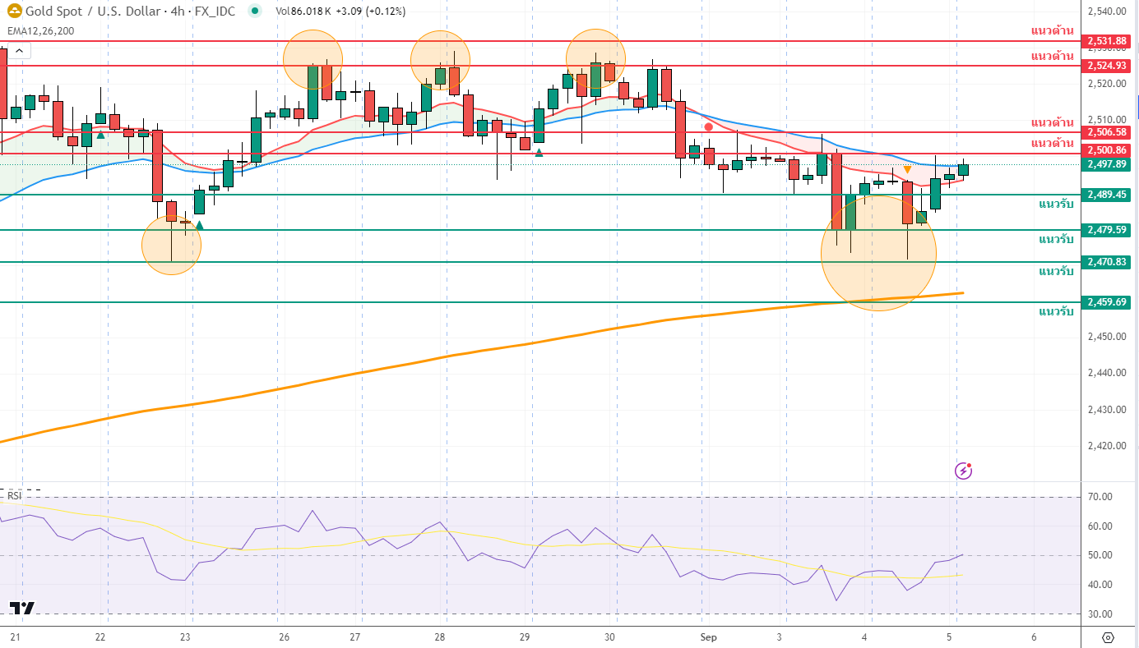Click the TradingView logo
The height and width of the screenshot is (648, 1139).
point(22,608)
